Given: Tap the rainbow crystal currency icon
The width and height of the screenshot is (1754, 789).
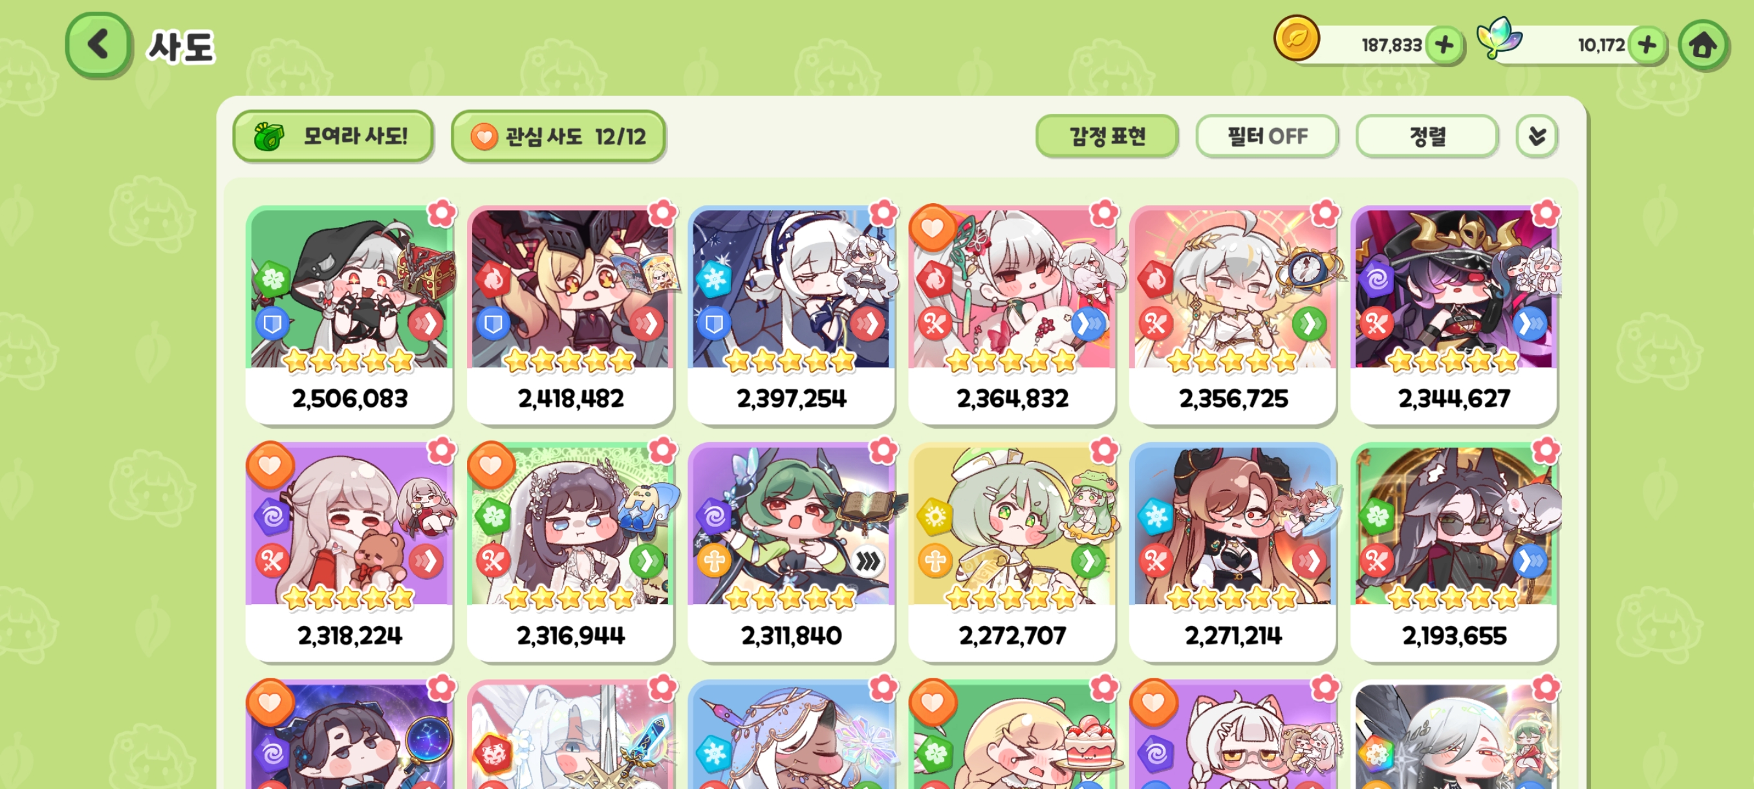Looking at the screenshot, I should 1499,38.
